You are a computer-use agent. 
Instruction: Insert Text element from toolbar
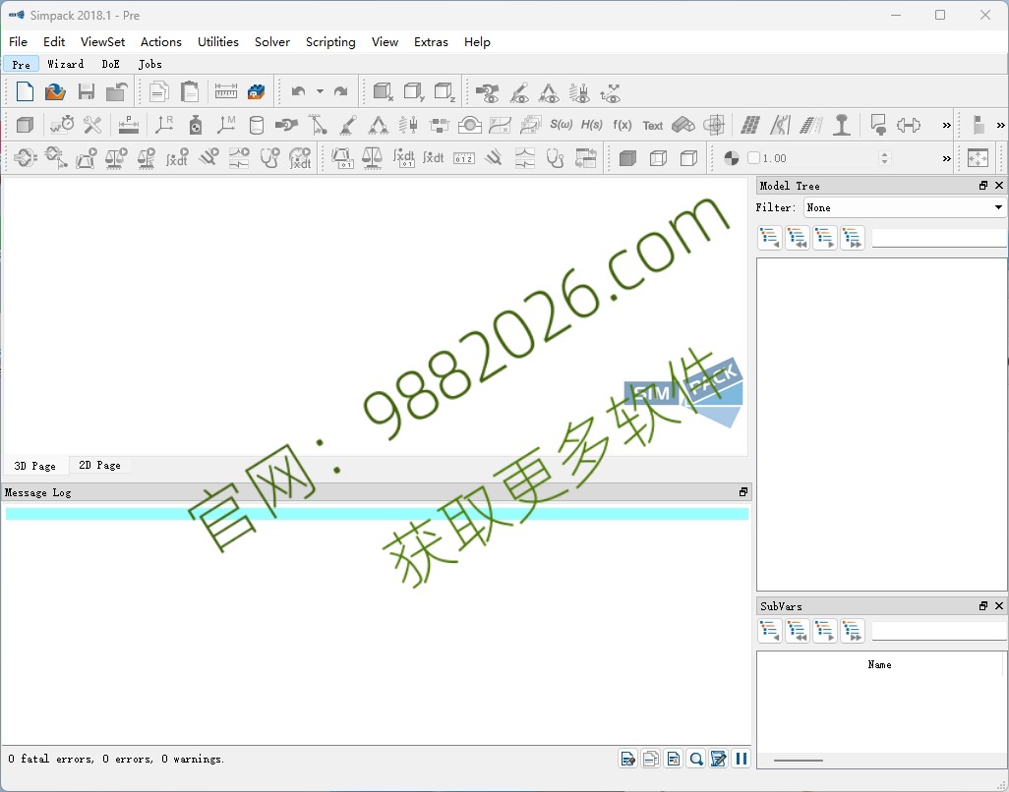(652, 126)
